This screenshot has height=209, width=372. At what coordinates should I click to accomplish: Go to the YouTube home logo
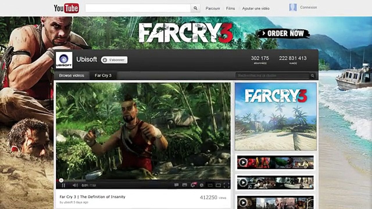point(66,8)
